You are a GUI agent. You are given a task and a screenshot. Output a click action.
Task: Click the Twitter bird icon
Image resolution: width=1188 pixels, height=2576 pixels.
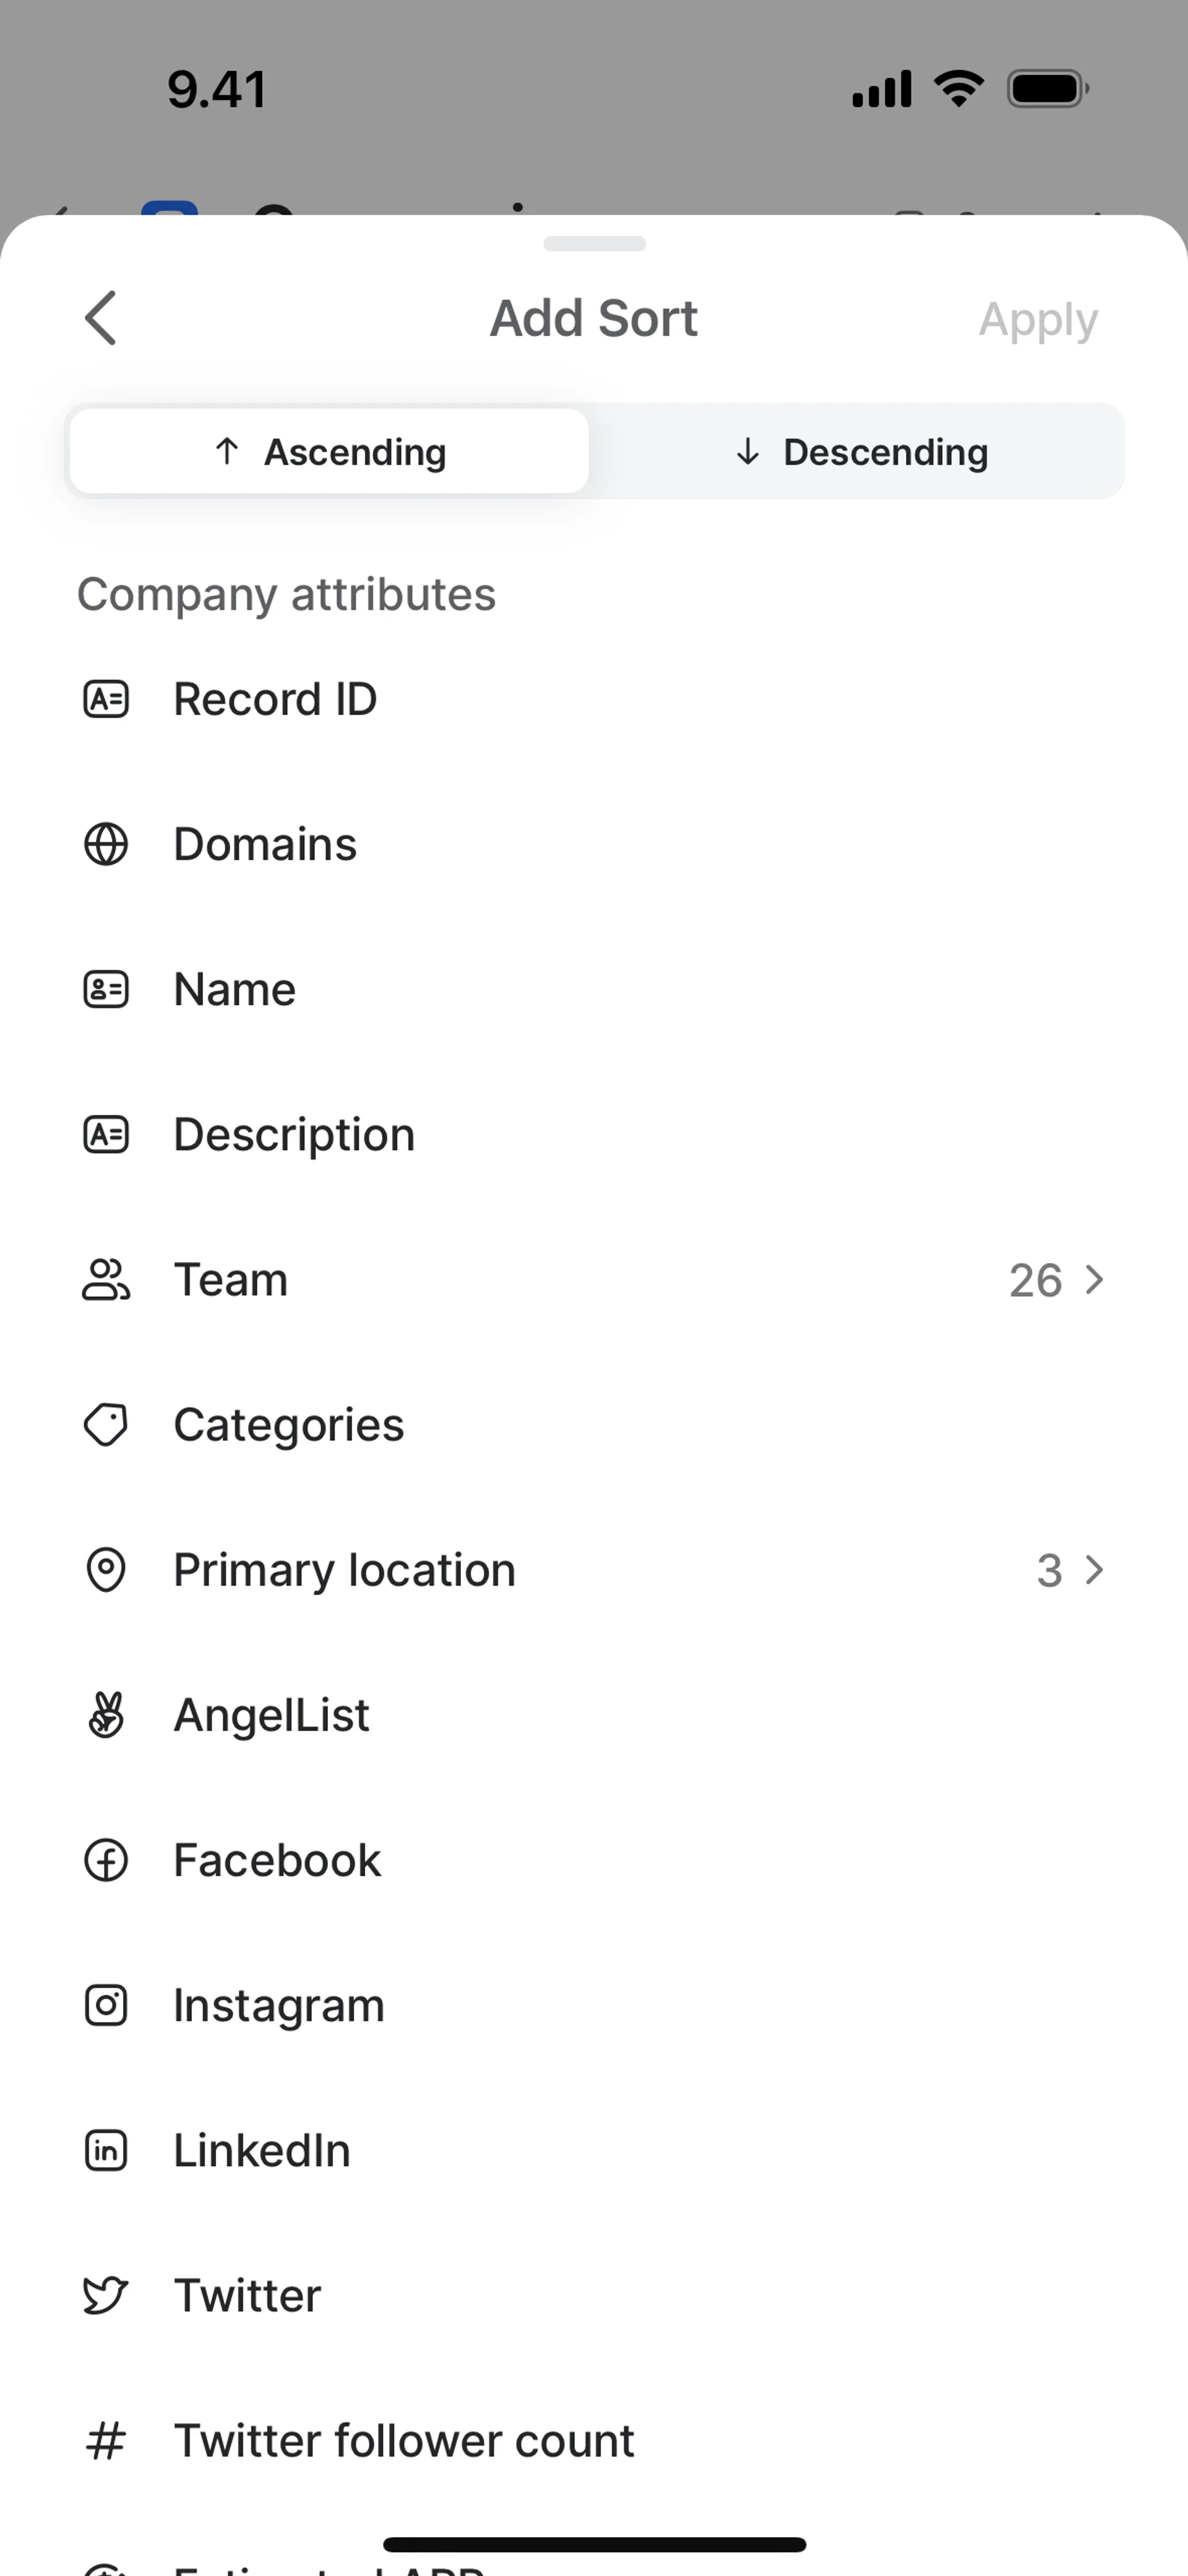[106, 2295]
